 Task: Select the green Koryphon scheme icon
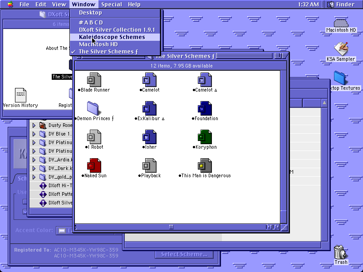click(205, 137)
